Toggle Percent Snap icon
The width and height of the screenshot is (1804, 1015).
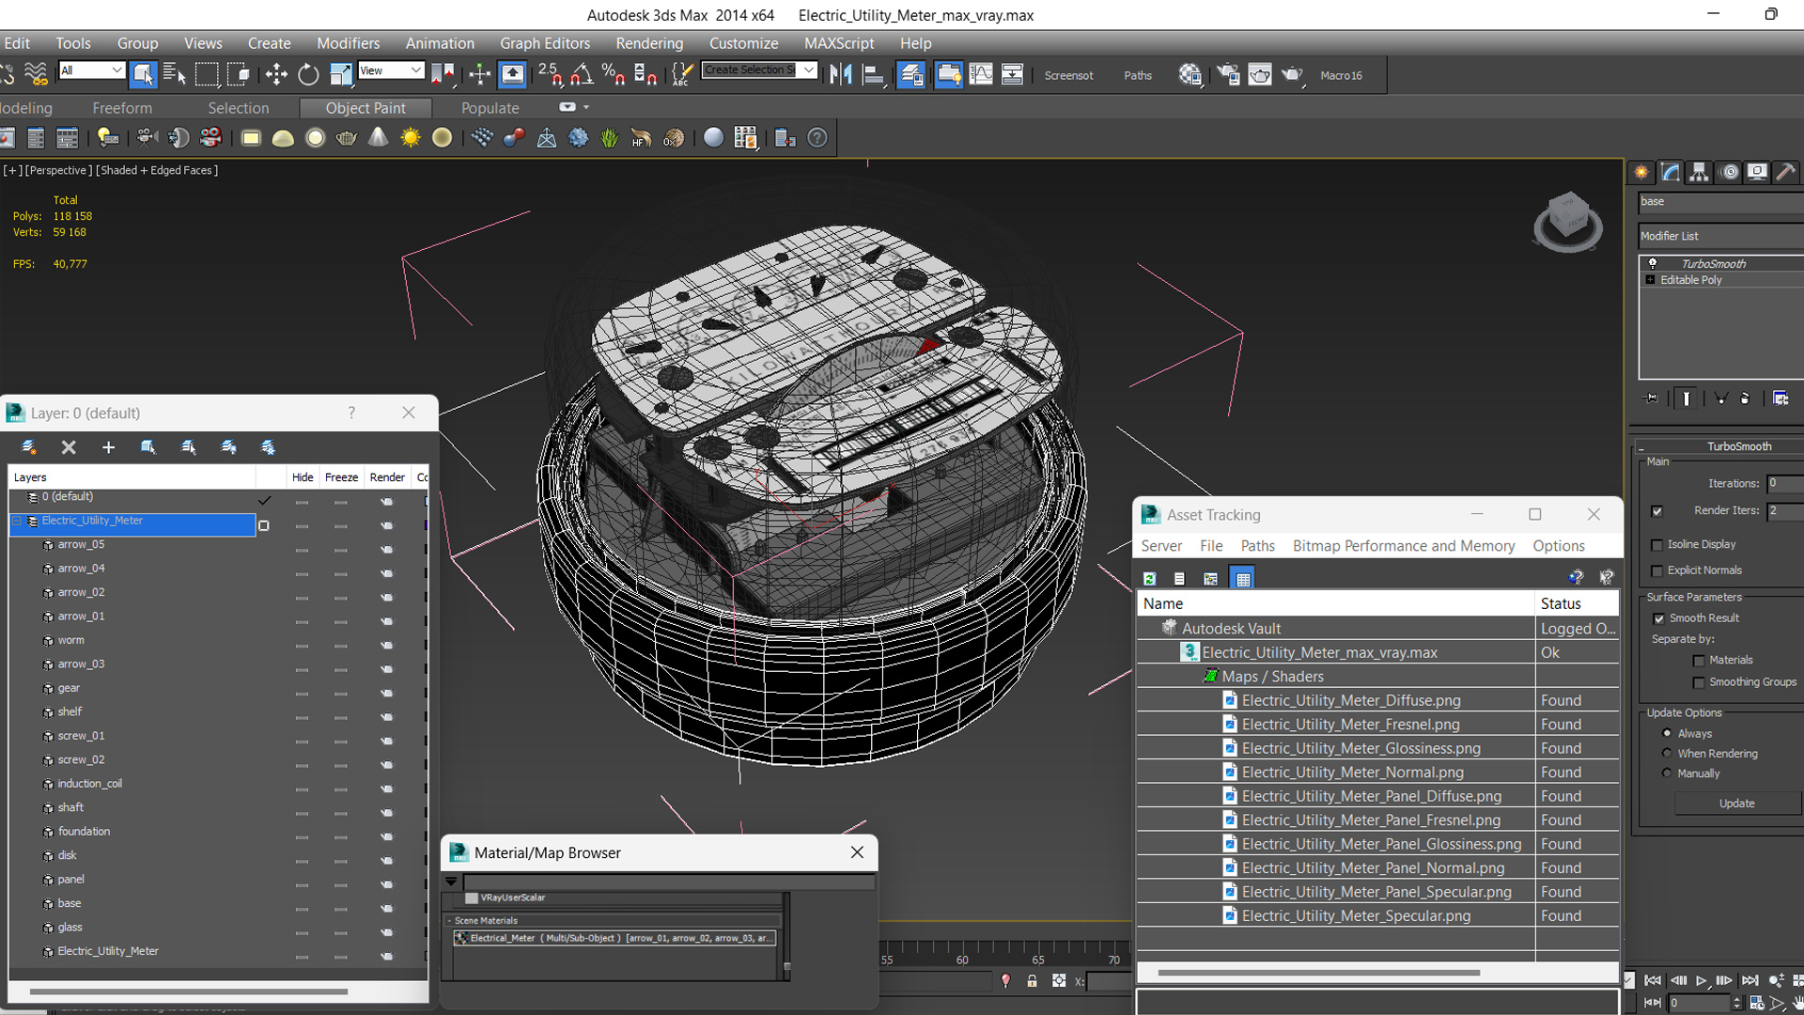click(x=614, y=75)
